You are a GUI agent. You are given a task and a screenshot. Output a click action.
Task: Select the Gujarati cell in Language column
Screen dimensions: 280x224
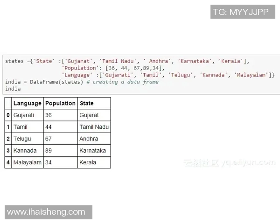pyautogui.click(x=24, y=115)
